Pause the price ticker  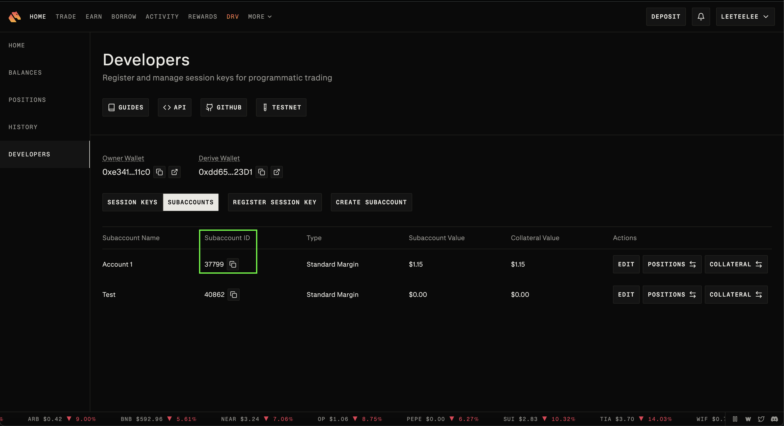pos(735,419)
